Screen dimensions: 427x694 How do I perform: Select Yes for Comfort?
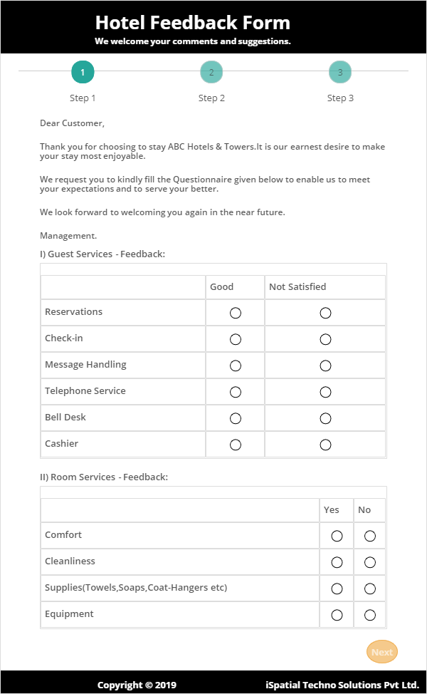pos(337,536)
